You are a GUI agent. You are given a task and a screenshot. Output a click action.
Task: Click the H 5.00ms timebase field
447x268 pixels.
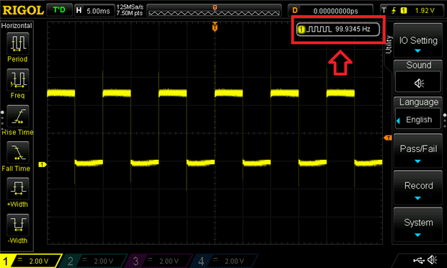[x=94, y=11]
